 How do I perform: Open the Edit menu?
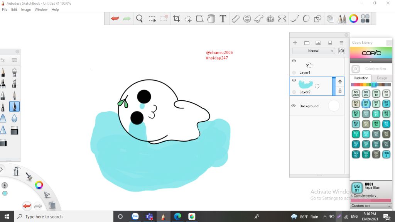14,10
